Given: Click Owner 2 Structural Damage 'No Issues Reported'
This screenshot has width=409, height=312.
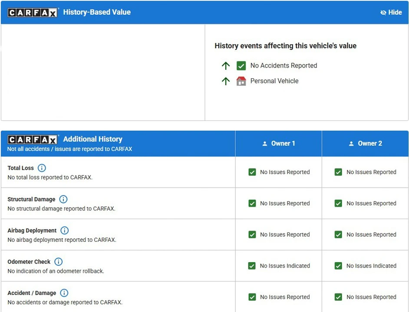Looking at the screenshot, I should coord(371,203).
